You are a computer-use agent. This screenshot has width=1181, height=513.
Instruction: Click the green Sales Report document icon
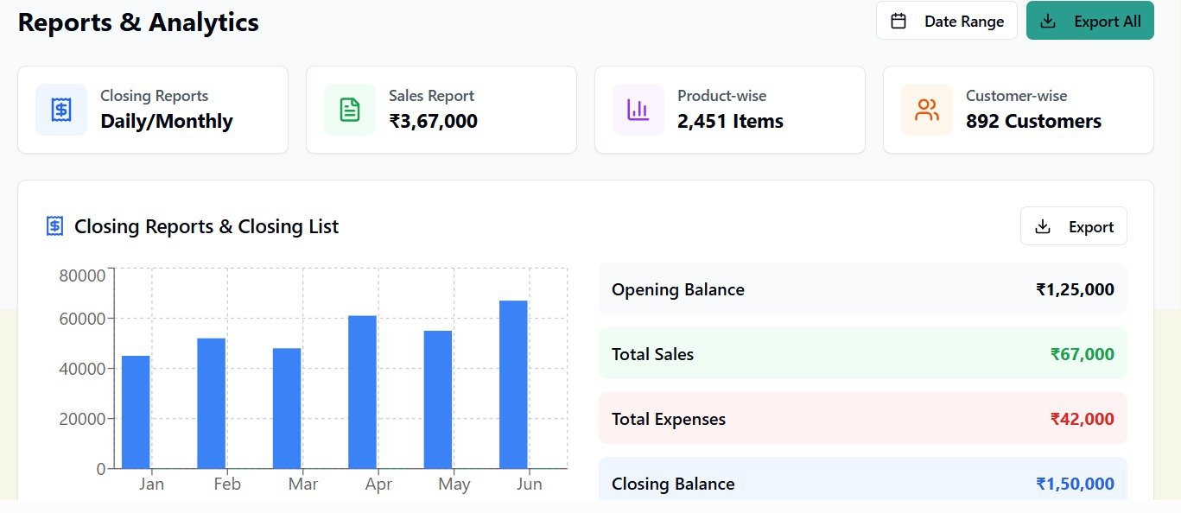tap(349, 110)
